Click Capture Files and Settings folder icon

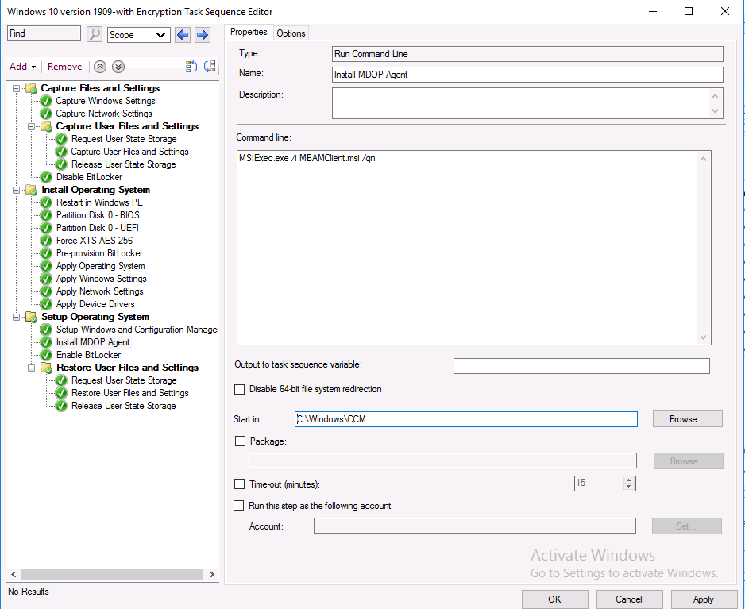(31, 88)
